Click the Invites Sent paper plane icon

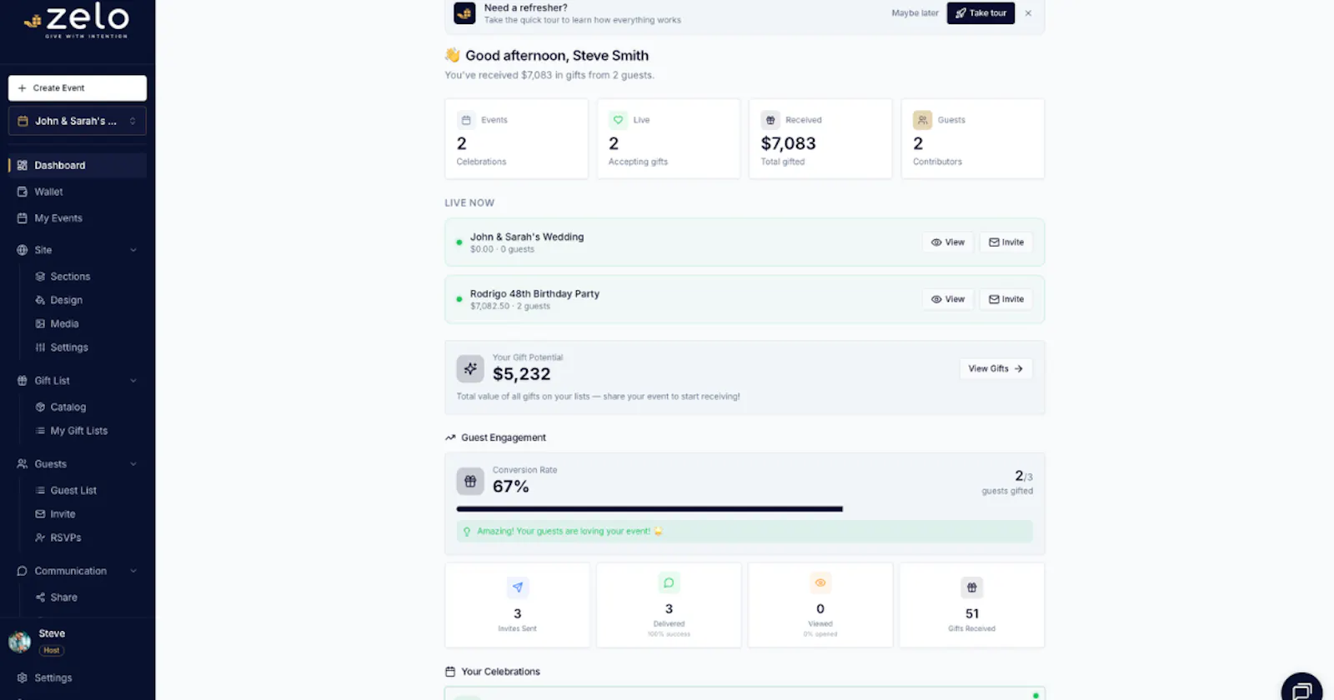[518, 587]
